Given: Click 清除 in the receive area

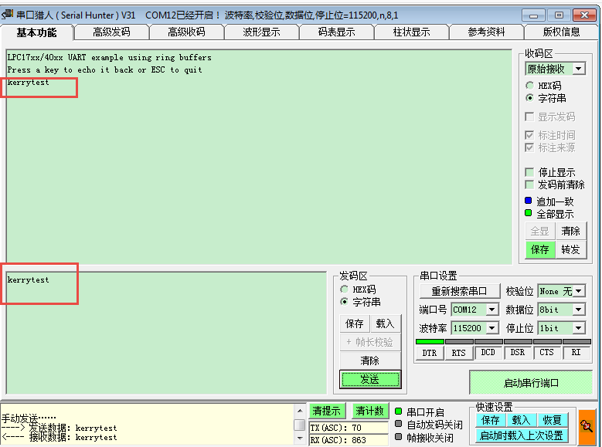Looking at the screenshot, I should [571, 231].
